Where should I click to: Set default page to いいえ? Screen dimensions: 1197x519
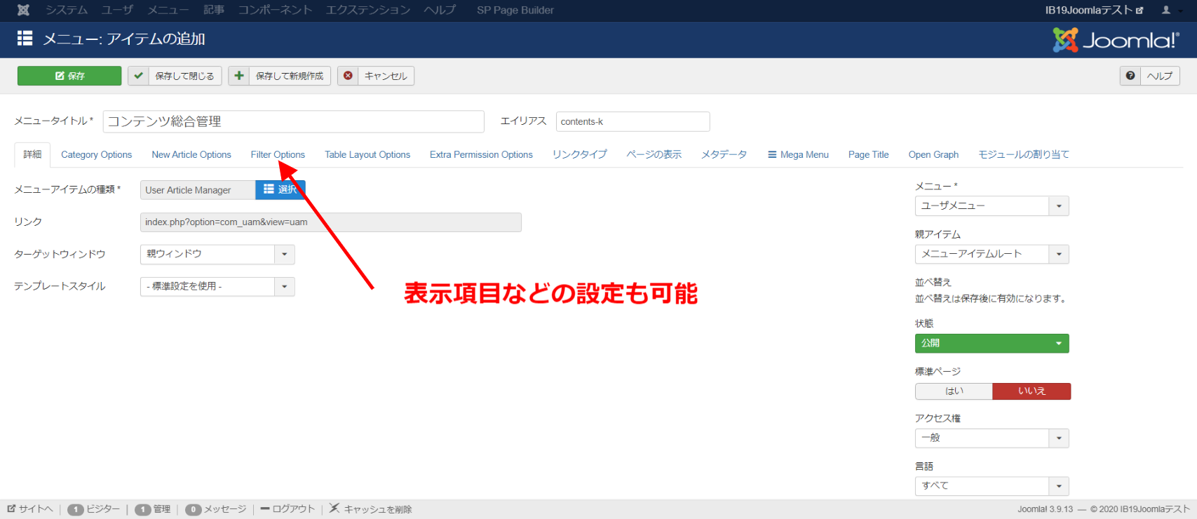[1031, 391]
